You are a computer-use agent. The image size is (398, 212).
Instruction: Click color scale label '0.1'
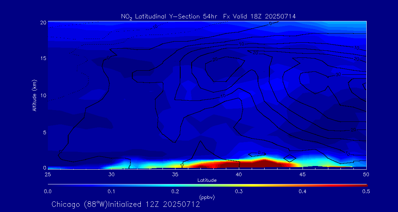111,192
